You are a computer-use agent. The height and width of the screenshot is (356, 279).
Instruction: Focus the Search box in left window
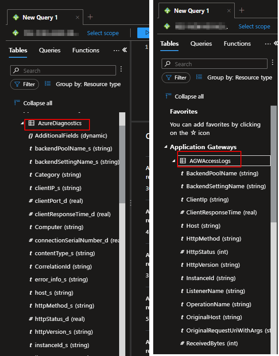click(63, 71)
